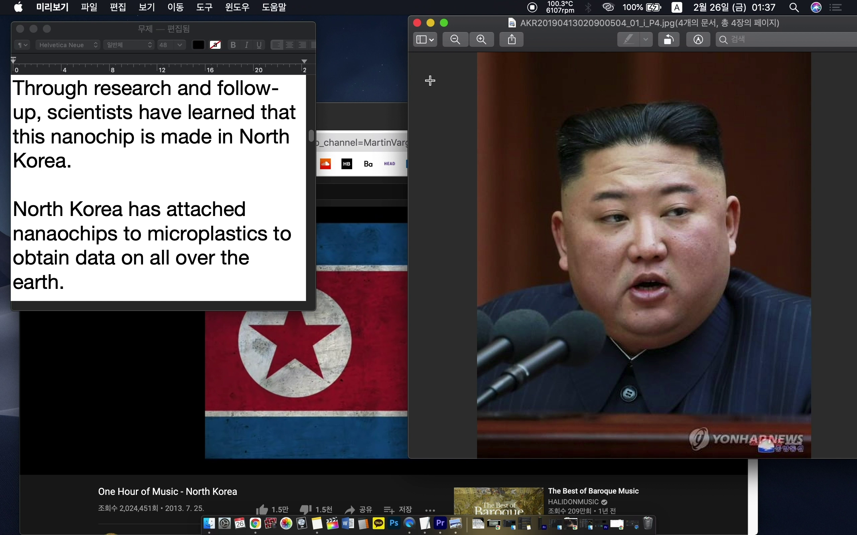Image resolution: width=857 pixels, height=535 pixels.
Task: Click the zoom in magnifier in Preview
Action: (x=481, y=40)
